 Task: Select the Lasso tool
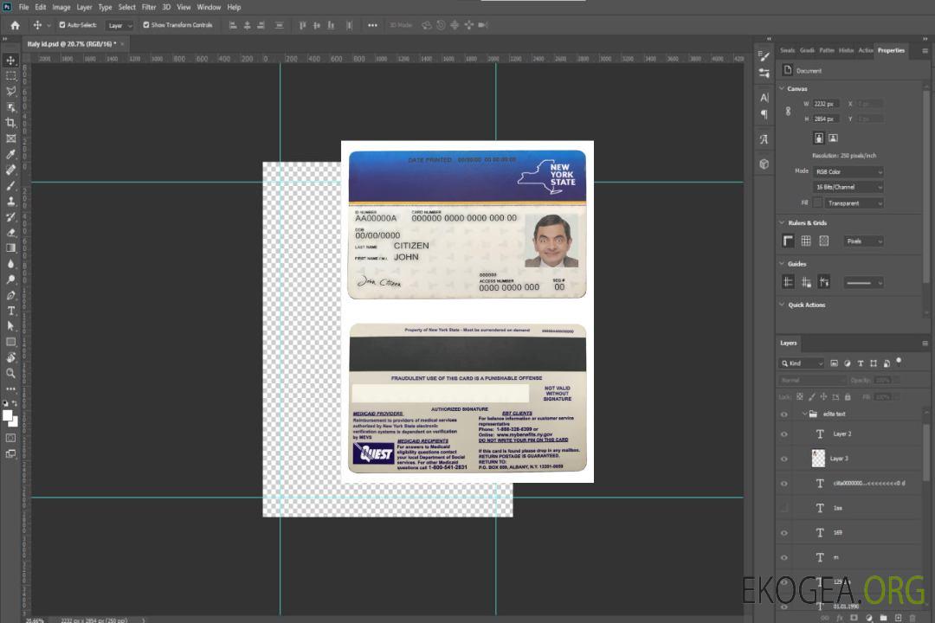pos(11,91)
